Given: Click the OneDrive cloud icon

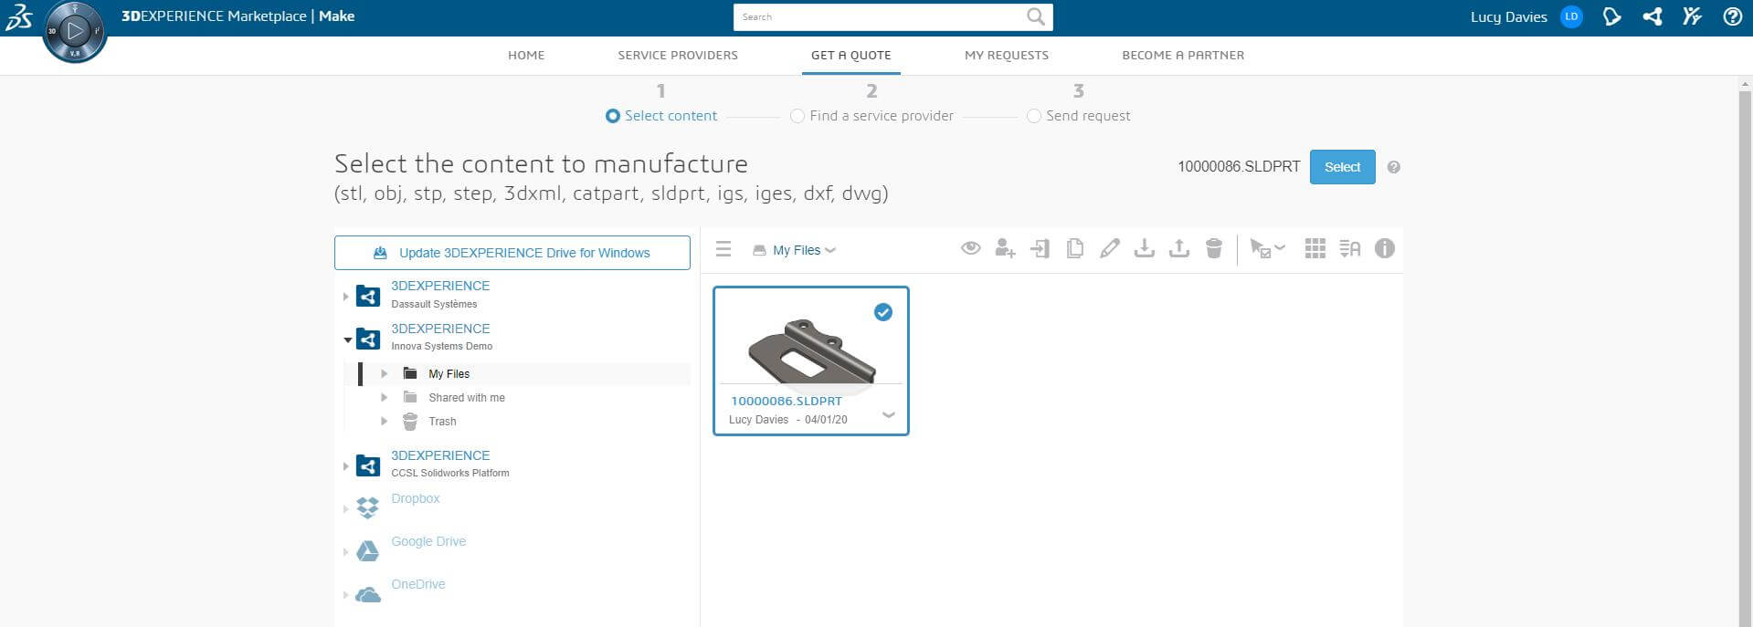Looking at the screenshot, I should 367,594.
